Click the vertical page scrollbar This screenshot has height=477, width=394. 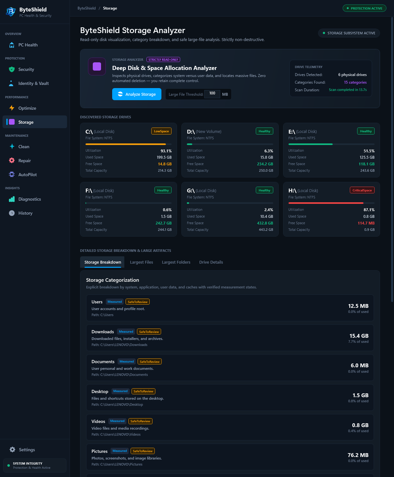tap(392, 159)
